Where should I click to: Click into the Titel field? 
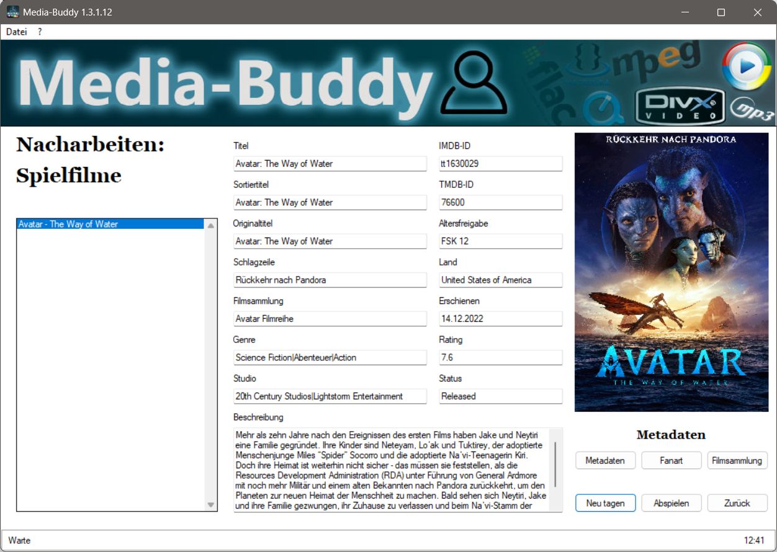tap(330, 164)
